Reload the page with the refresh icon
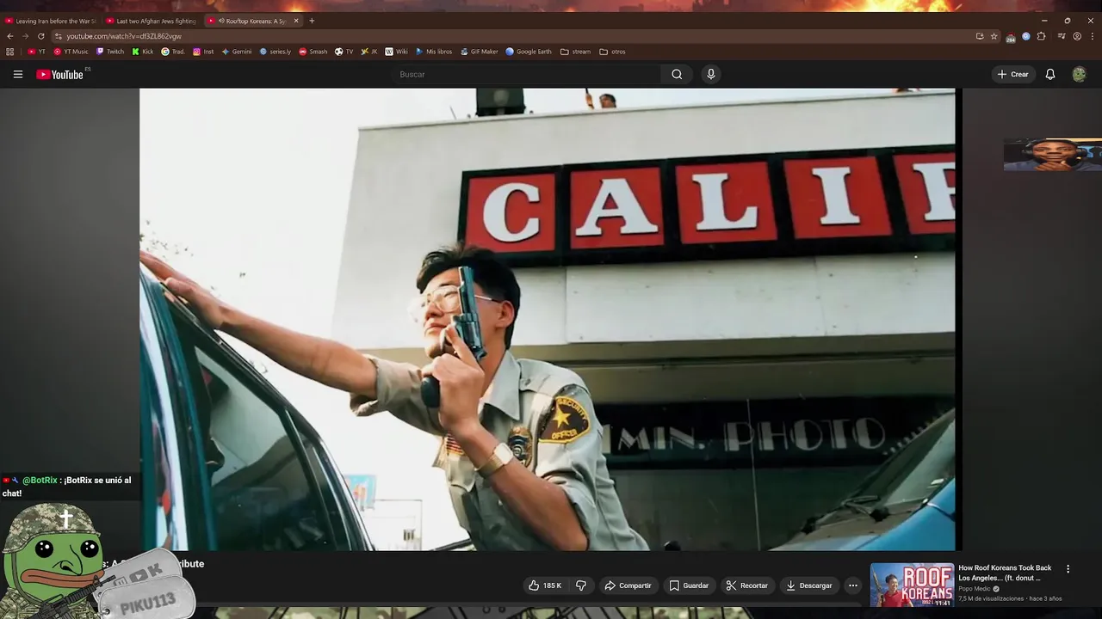Screen dimensions: 1102x619 pos(40,36)
